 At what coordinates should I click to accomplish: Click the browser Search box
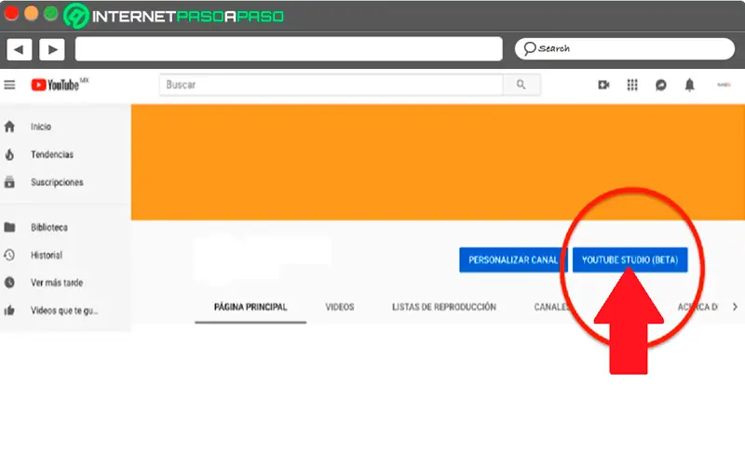pos(624,48)
